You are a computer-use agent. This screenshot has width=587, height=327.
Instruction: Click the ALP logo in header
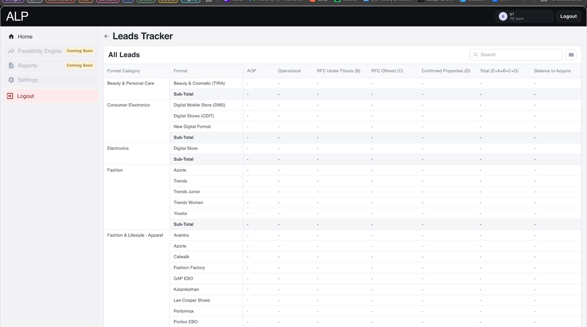click(x=17, y=16)
